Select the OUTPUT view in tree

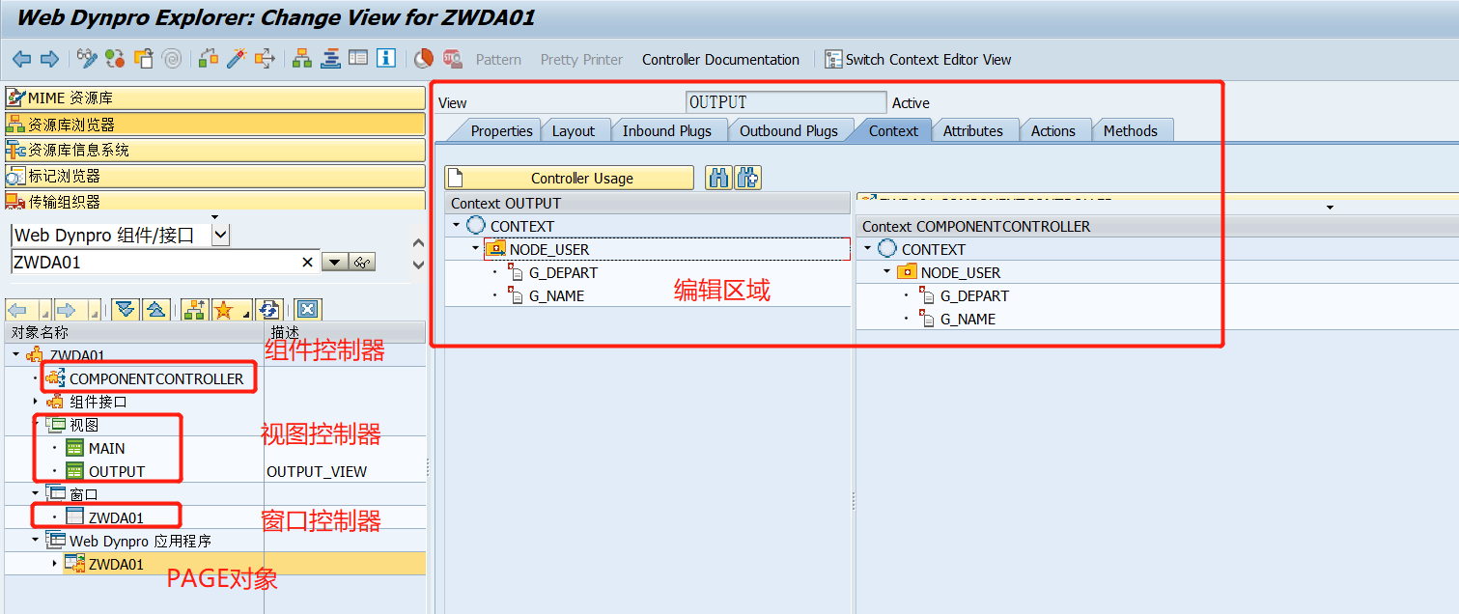click(117, 471)
